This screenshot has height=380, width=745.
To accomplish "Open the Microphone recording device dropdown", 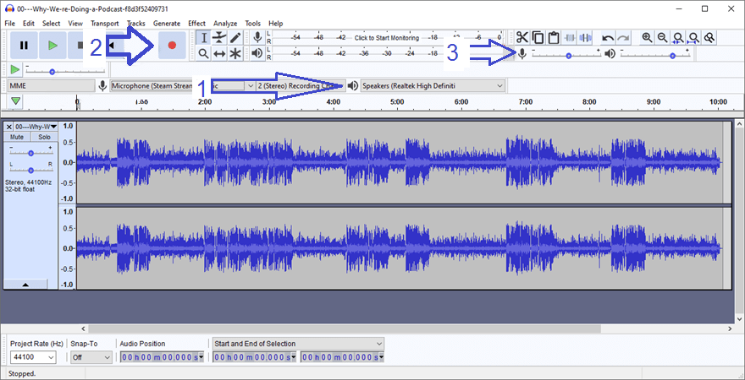I will tap(183, 86).
